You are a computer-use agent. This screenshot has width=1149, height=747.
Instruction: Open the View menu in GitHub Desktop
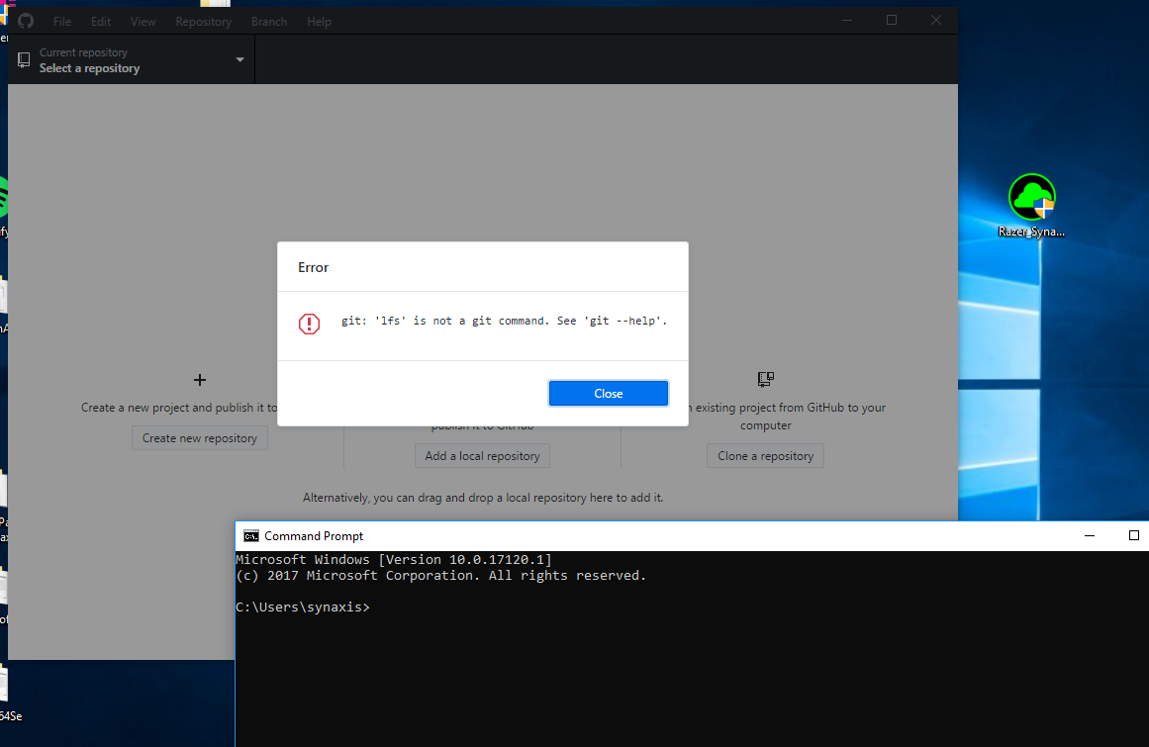point(143,21)
